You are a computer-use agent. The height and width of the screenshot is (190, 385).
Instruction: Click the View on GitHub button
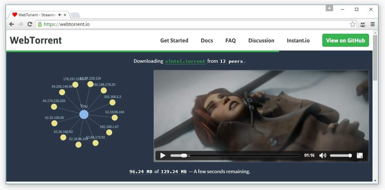[x=345, y=40]
